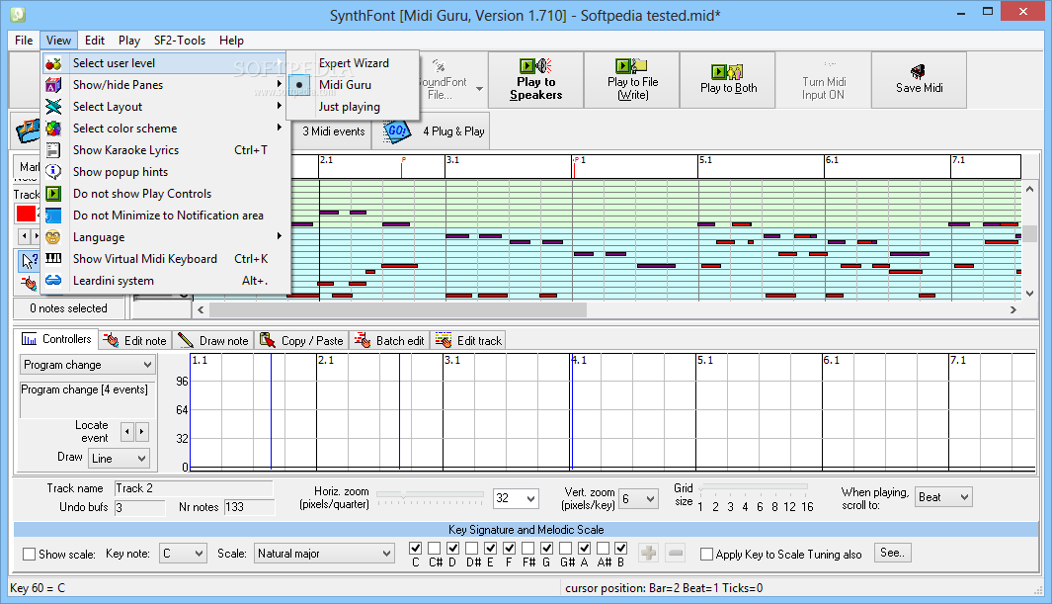Click the See.. button
1052x604 pixels.
[892, 553]
